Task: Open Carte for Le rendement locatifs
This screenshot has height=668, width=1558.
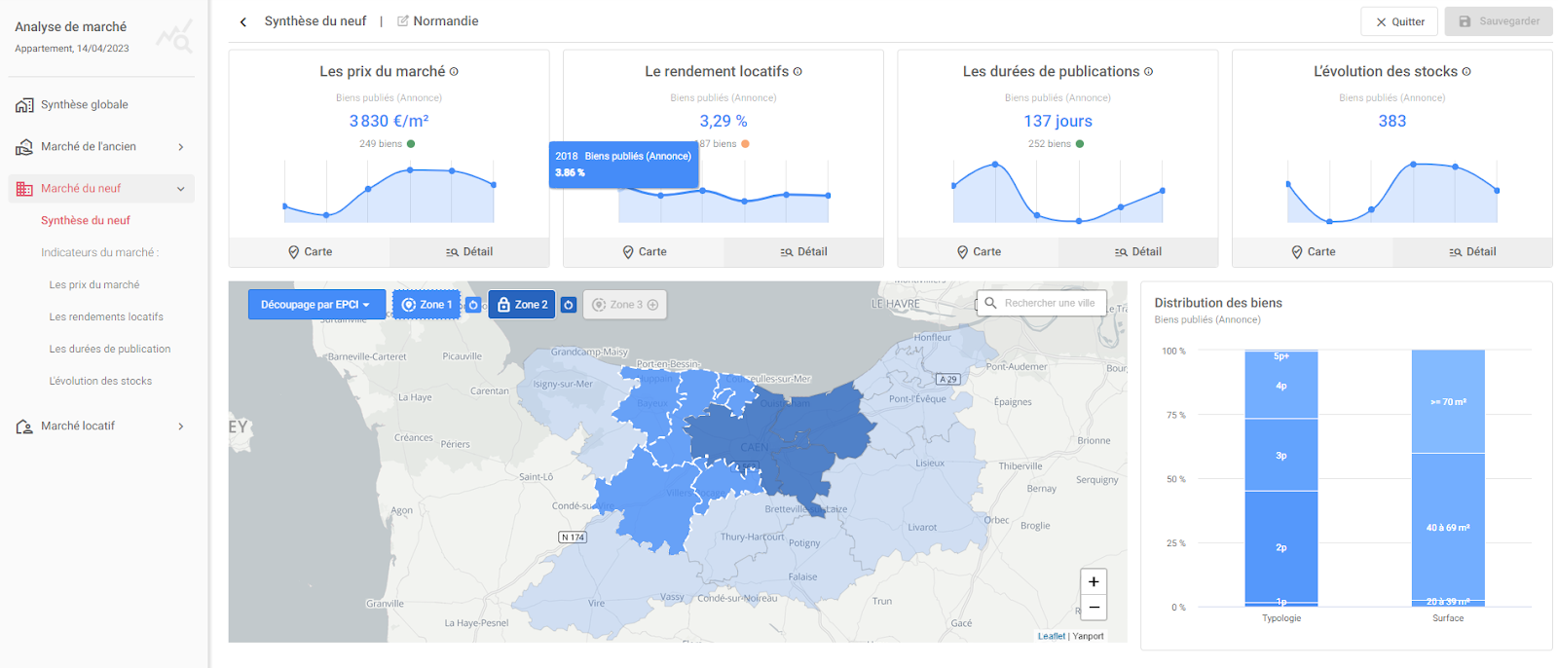Action: click(x=644, y=252)
